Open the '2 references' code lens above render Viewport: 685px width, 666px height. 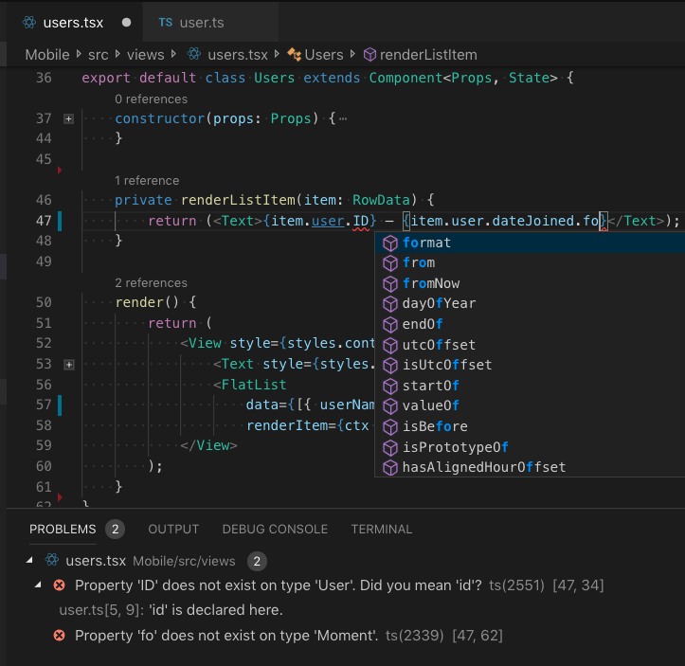[x=152, y=282]
